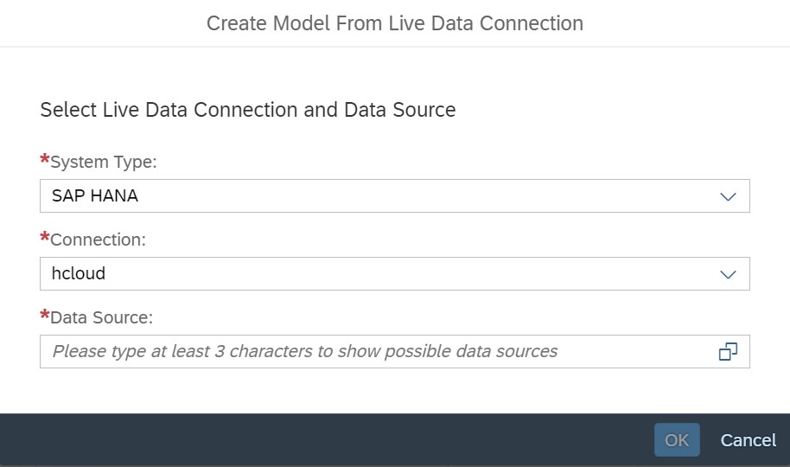Click the System Type label

point(103,162)
